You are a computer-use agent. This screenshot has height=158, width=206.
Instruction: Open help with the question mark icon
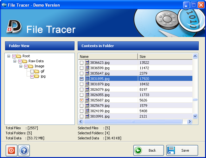click(x=24, y=150)
